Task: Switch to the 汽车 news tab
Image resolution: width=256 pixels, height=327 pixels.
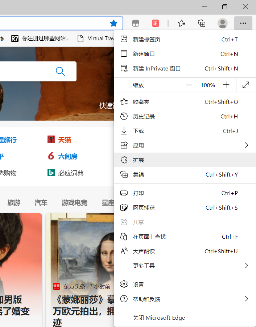Action: (41, 203)
